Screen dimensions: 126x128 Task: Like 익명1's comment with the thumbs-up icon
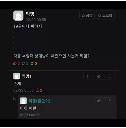[99, 76]
